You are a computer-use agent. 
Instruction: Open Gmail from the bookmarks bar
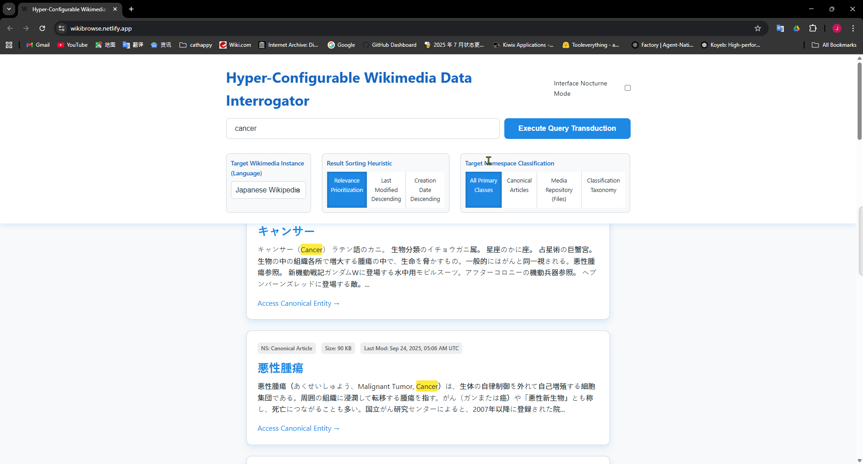(38, 45)
